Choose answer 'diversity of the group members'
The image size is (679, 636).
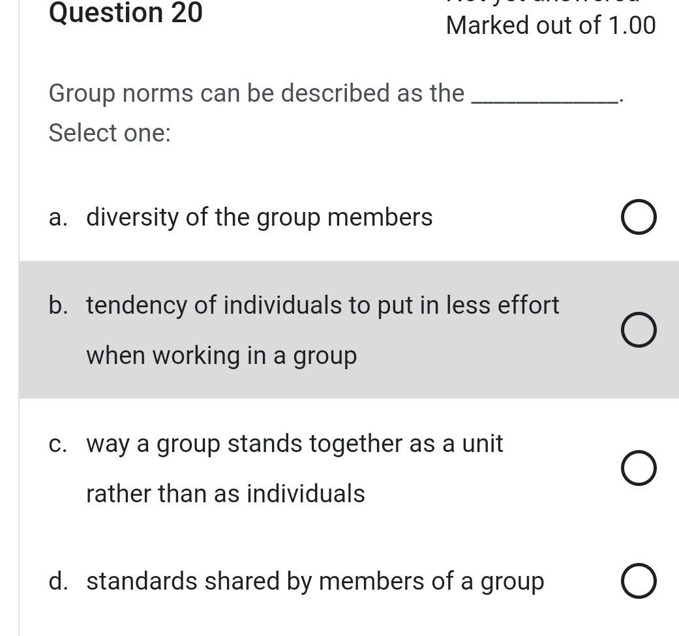[259, 217]
